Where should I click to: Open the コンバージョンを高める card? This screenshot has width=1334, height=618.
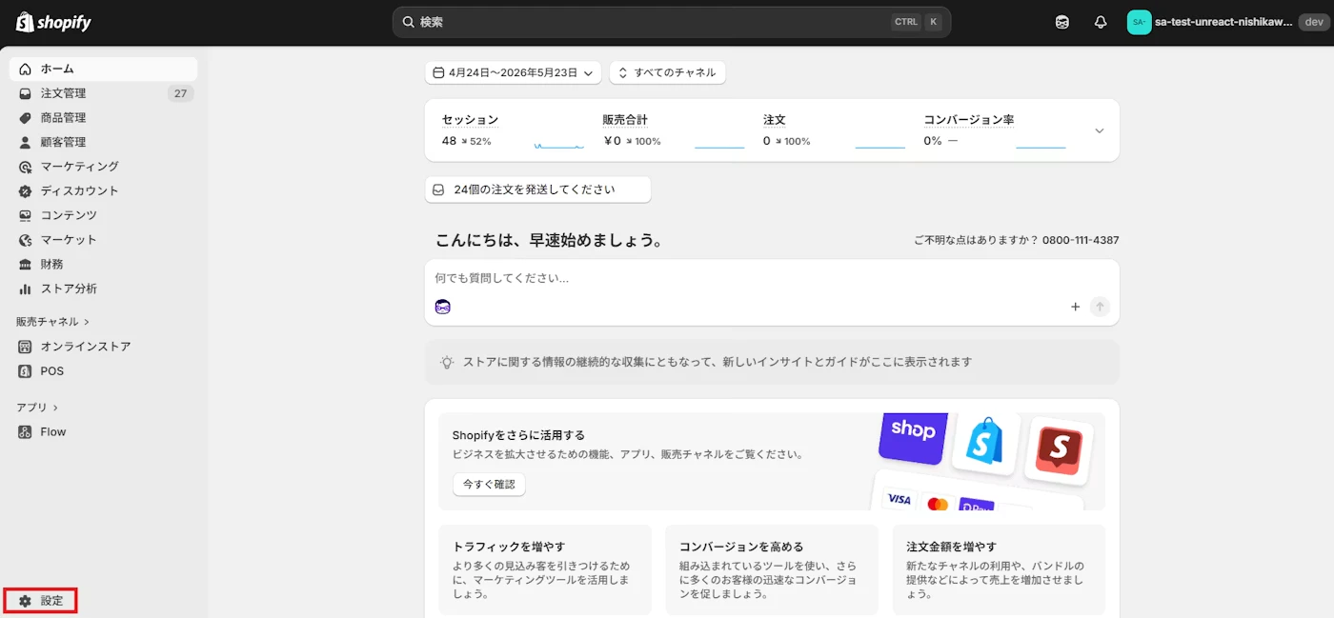coord(772,569)
